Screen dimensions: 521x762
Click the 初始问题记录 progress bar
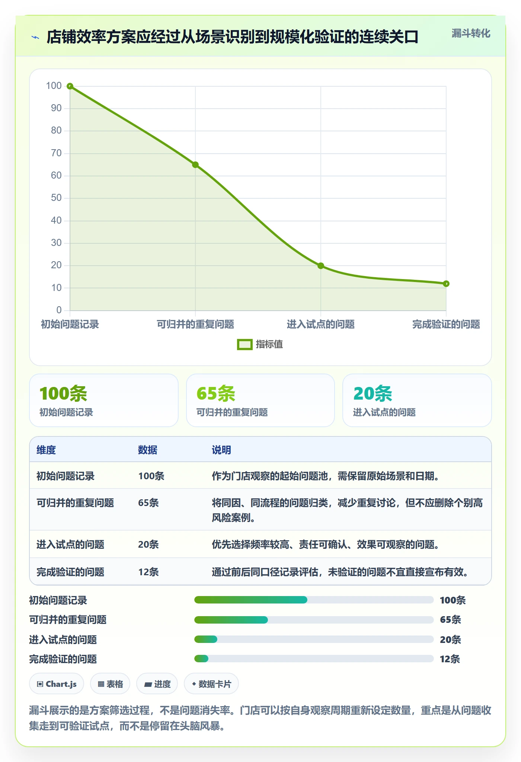point(314,600)
